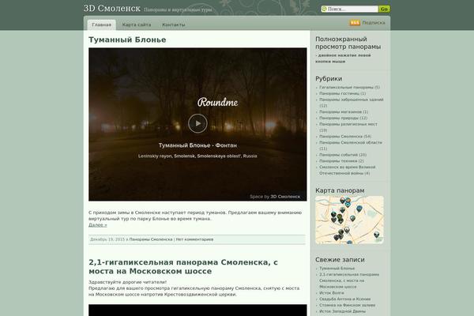The width and height of the screenshot is (474, 316).
Task: Open the Свадьба Антона и Ксении post
Action: [x=345, y=299]
